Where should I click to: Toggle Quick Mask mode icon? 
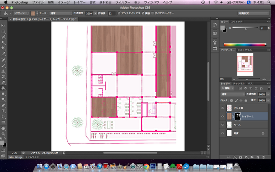point(3,150)
